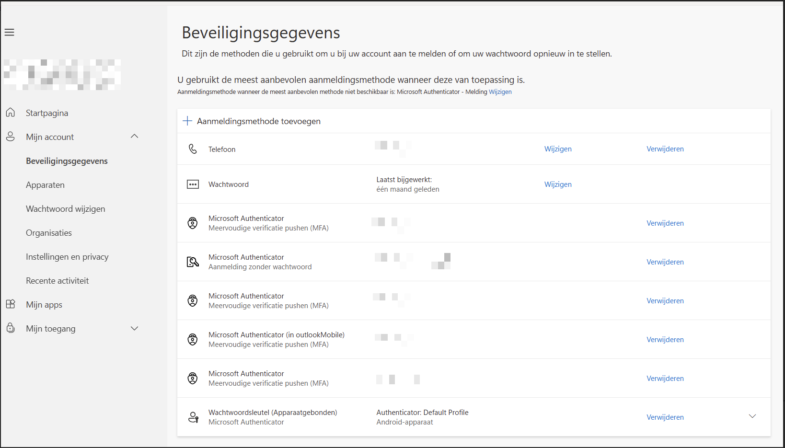
Task: Expand the Mijn toegang section
Action: pos(135,328)
